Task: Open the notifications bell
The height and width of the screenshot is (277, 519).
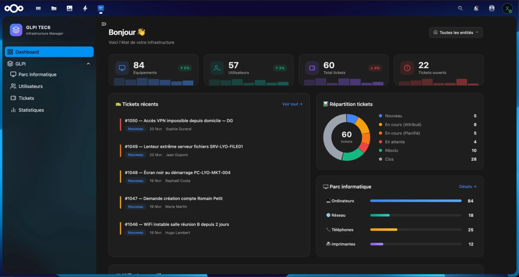Action: (476, 8)
